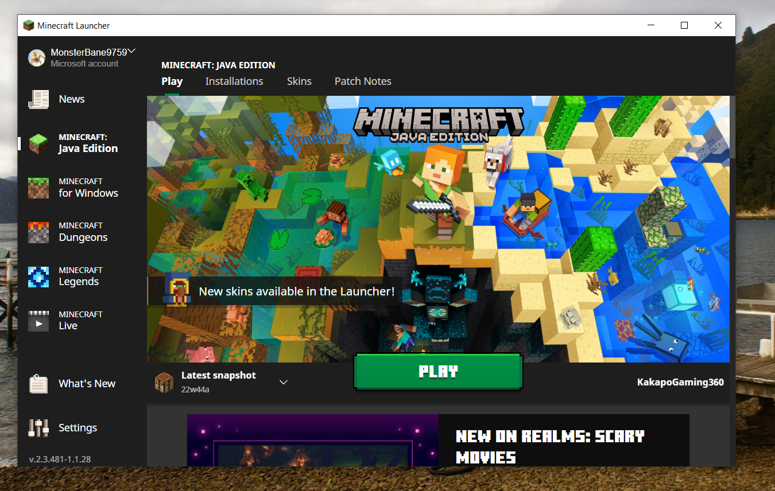Click the KakapoGaming360 player name

point(680,382)
